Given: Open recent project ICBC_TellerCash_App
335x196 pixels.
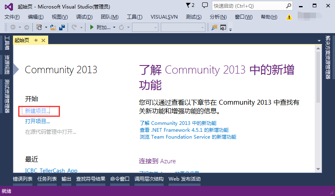Looking at the screenshot, I should [51, 171].
